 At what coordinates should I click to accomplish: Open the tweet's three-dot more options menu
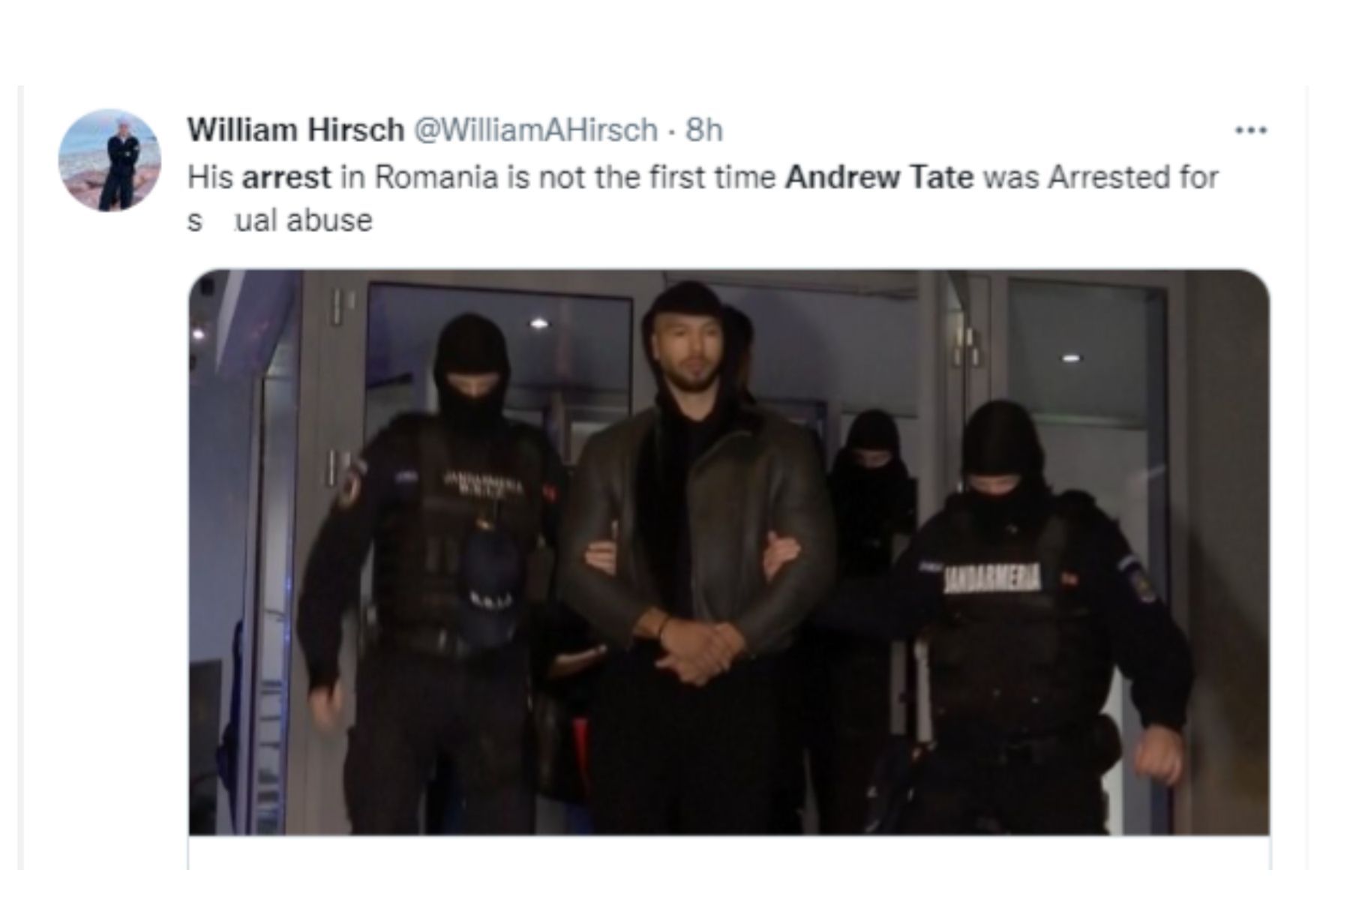tap(1251, 130)
